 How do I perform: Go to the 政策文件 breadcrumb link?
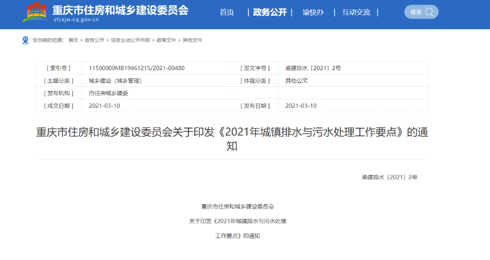pos(166,40)
